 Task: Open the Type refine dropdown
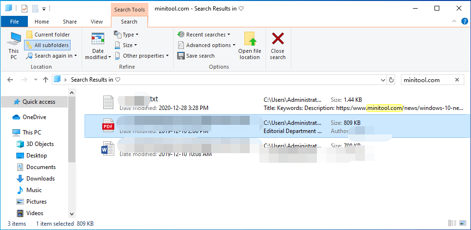(x=126, y=35)
